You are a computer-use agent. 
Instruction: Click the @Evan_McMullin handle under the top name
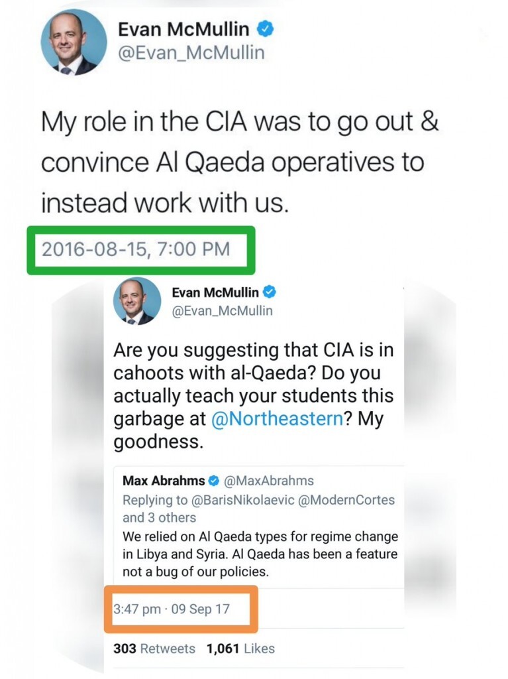pos(191,53)
